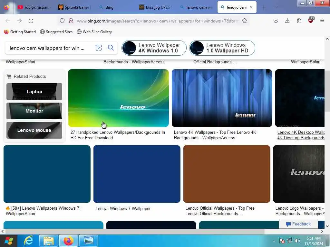Open the green Lenovo wallpaper thumbnail
330x247 pixels.
[x=119, y=98]
